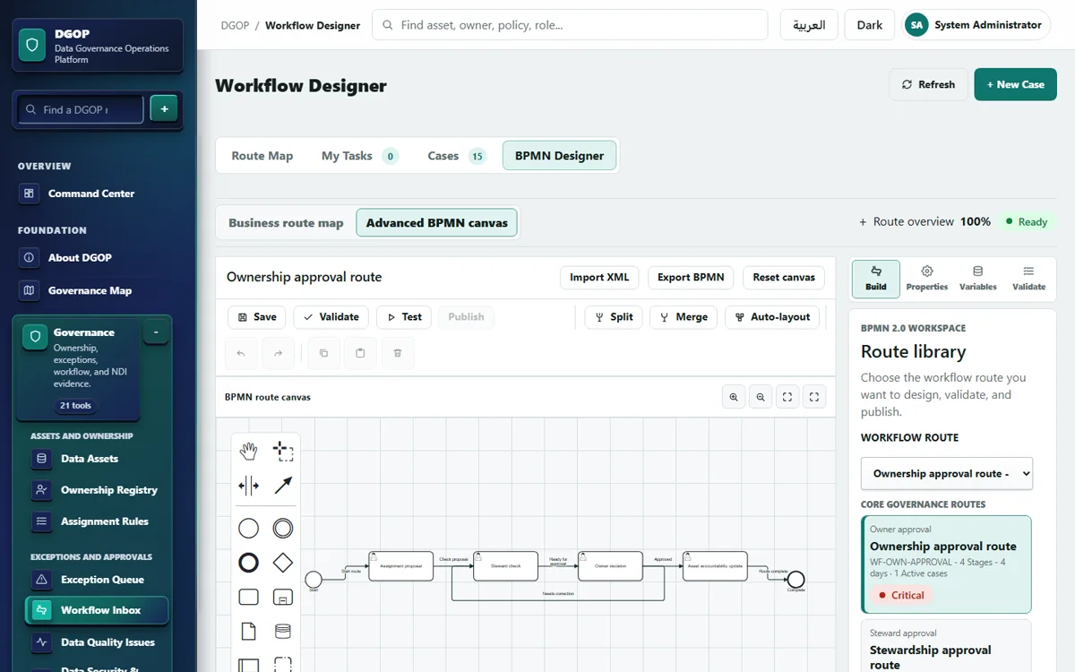Open the My Tasks tab
Image resolution: width=1075 pixels, height=672 pixels.
click(x=359, y=156)
